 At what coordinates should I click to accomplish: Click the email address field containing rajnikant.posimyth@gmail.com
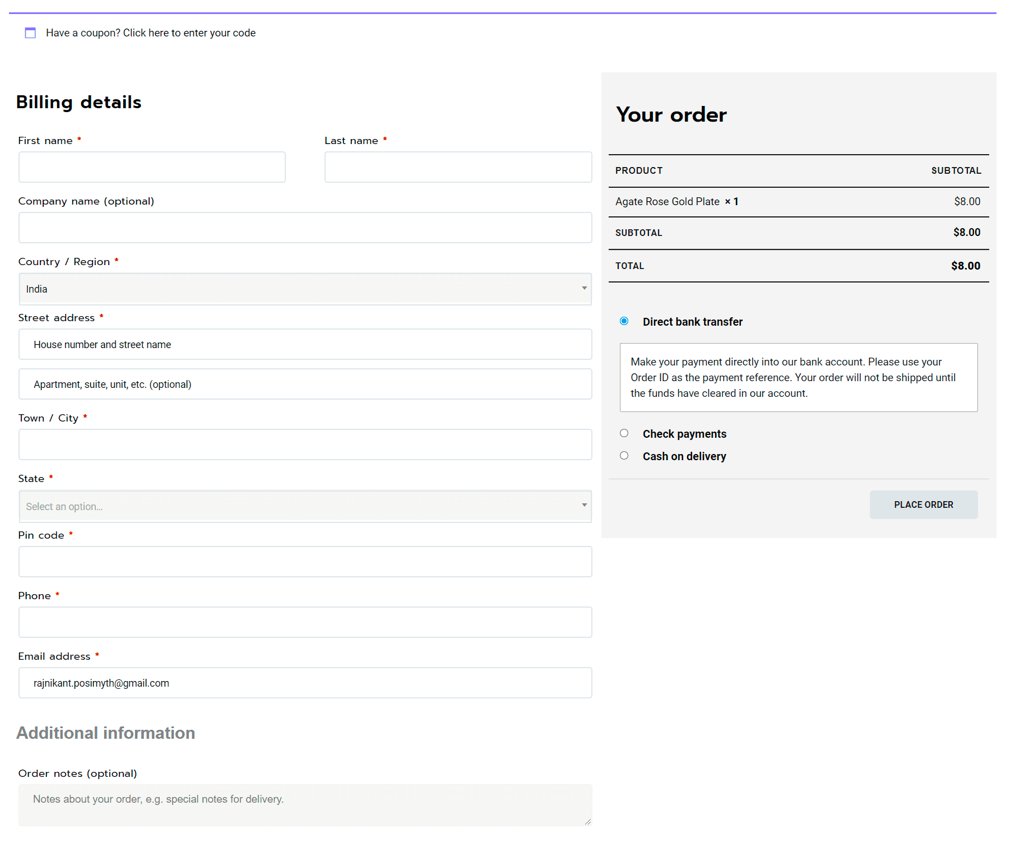(x=305, y=683)
